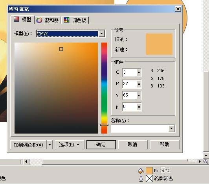
Task: Click the C value input field
Action: coord(130,72)
